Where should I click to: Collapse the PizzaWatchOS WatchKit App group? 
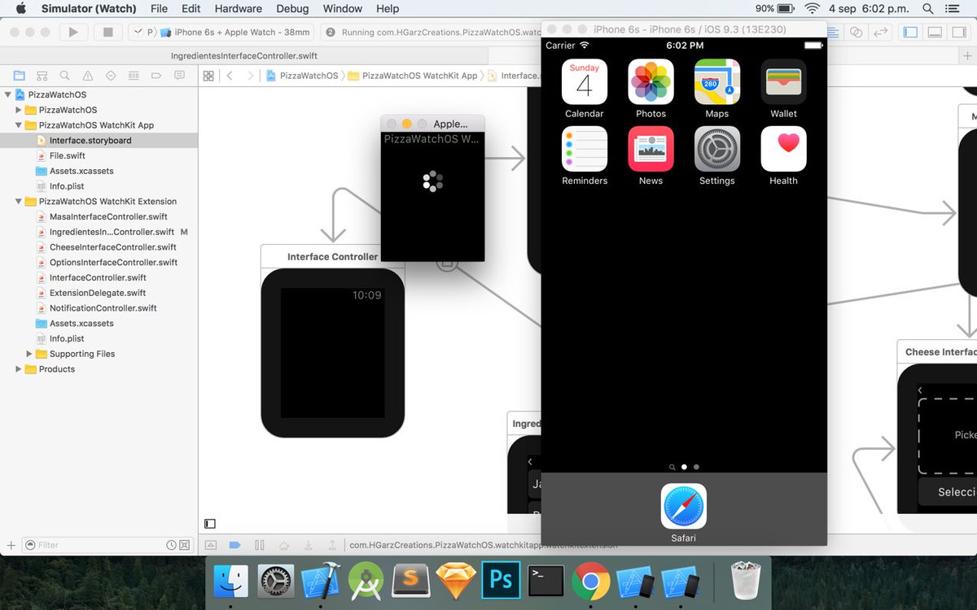19,125
